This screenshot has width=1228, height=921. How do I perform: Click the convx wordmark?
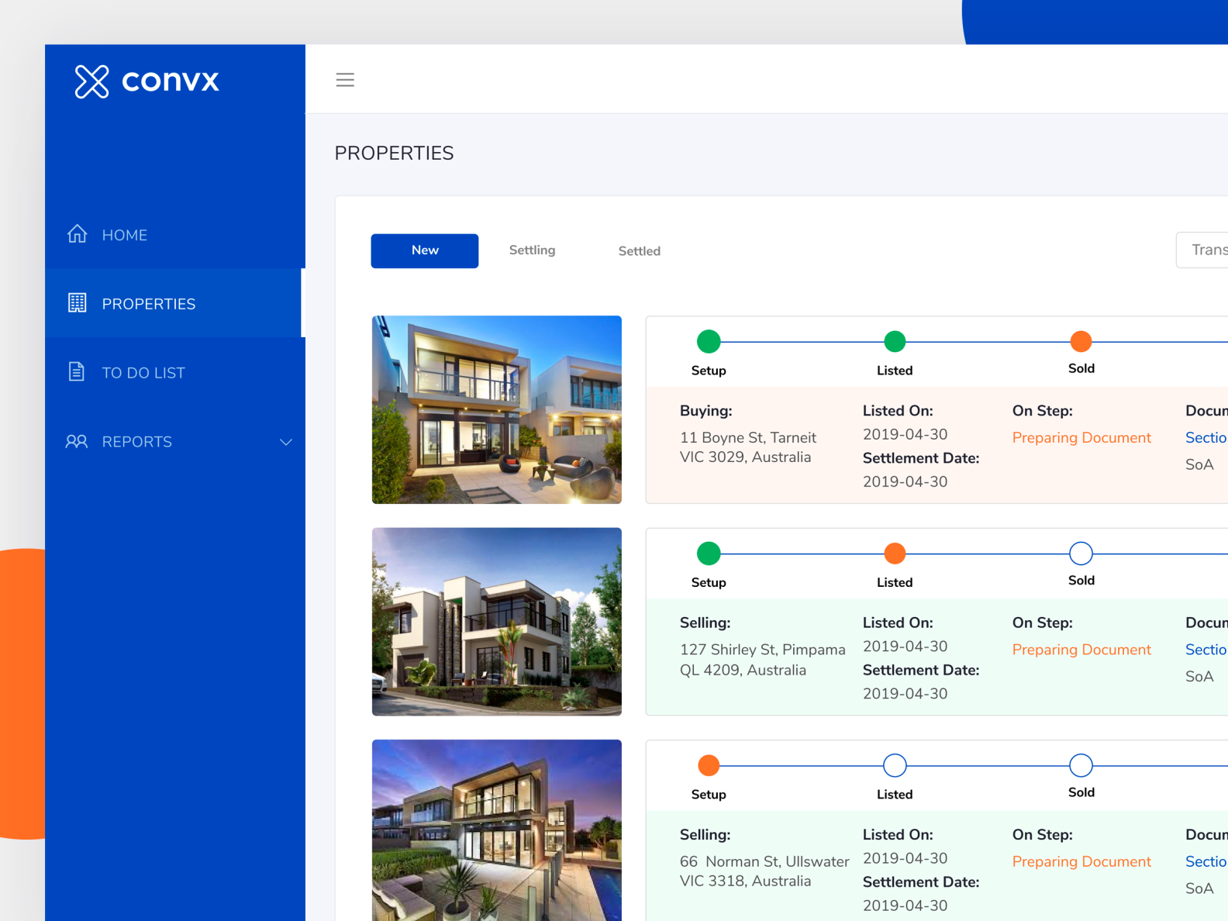click(171, 81)
